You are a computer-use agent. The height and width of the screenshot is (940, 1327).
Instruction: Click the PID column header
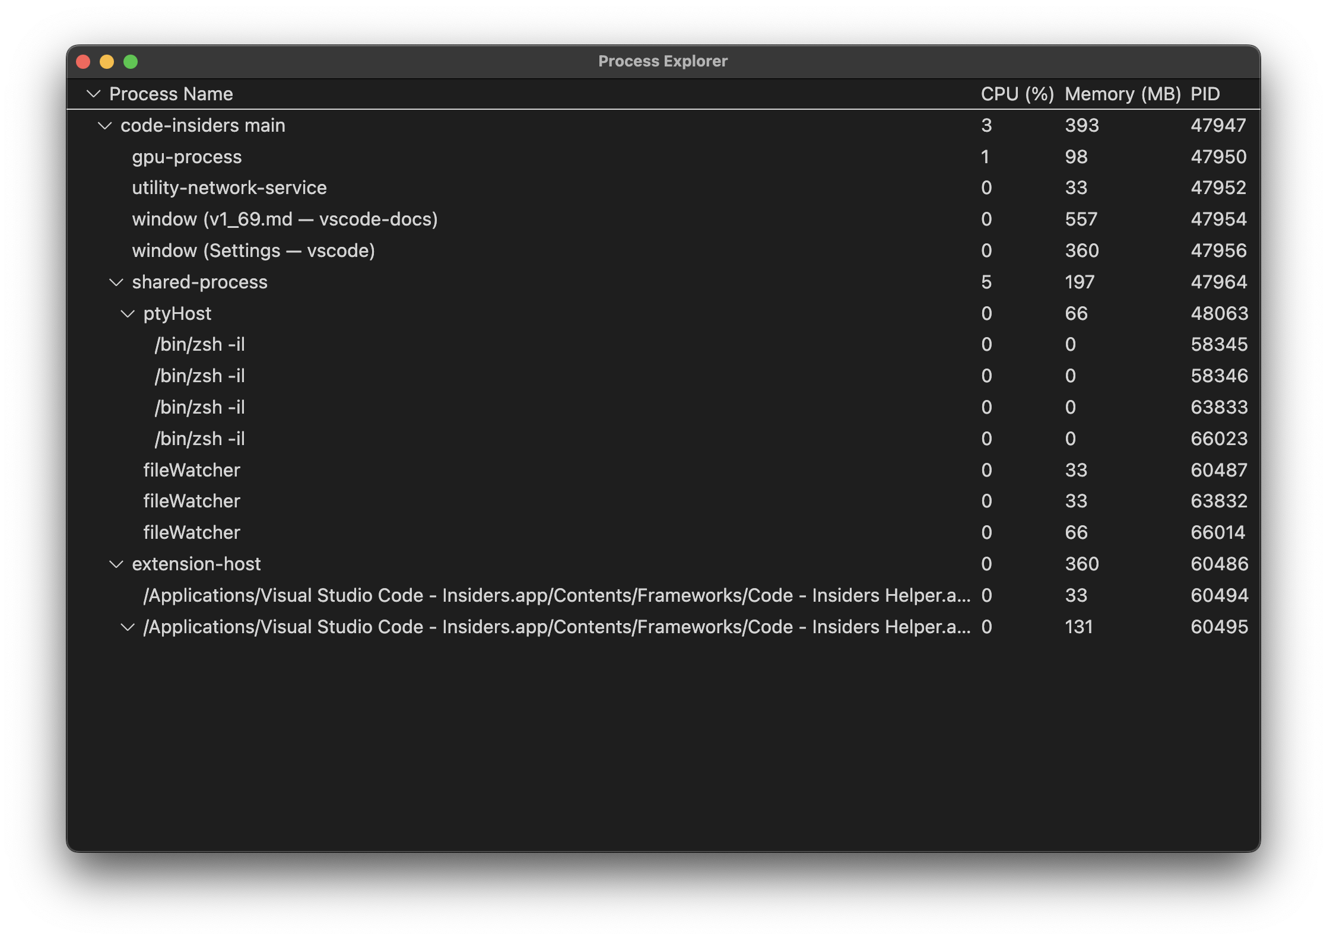[1205, 94]
